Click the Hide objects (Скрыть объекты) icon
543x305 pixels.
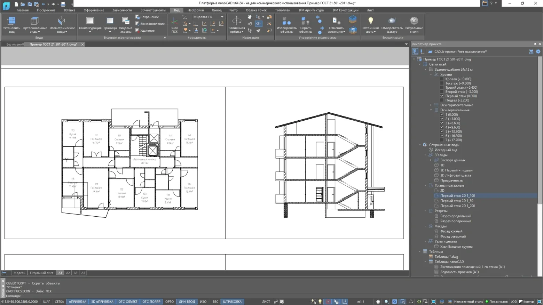pyautogui.click(x=306, y=24)
